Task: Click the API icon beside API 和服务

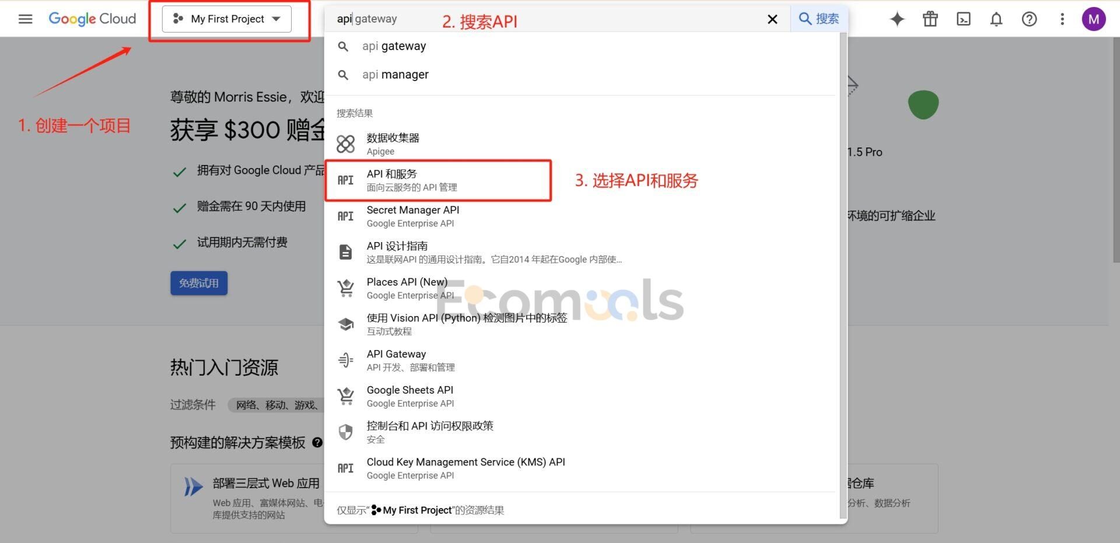Action: click(345, 180)
